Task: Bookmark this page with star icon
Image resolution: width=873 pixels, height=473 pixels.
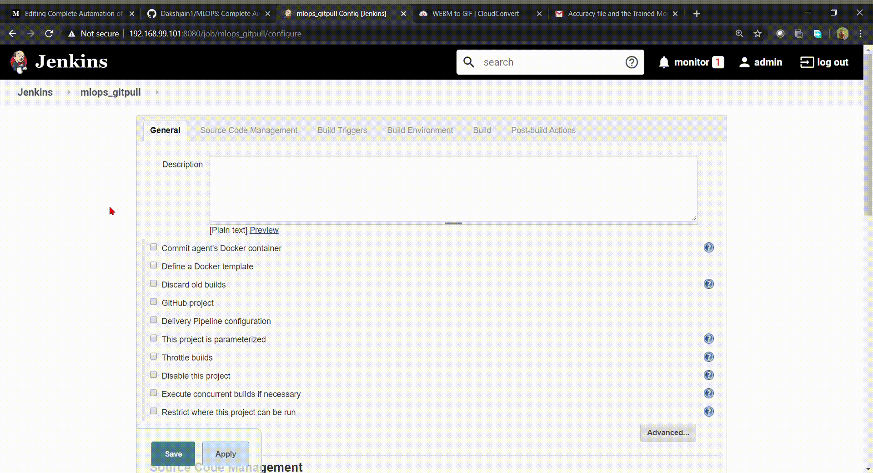Action: coord(758,34)
